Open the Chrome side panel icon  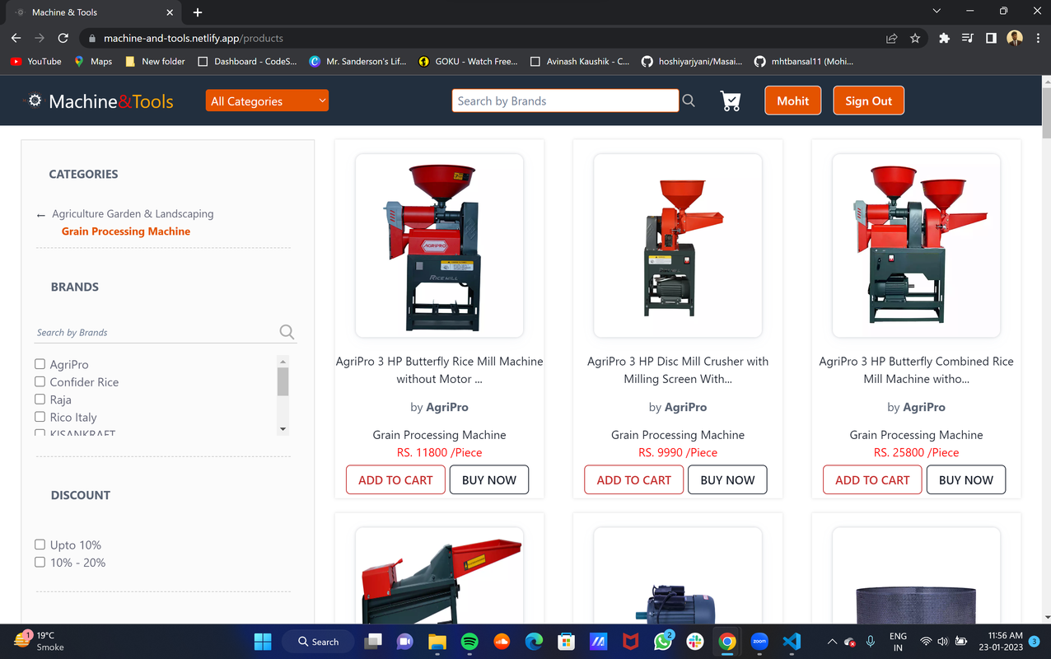click(x=991, y=38)
